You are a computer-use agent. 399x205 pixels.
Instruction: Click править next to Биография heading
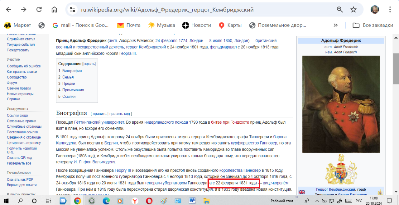click(99, 114)
